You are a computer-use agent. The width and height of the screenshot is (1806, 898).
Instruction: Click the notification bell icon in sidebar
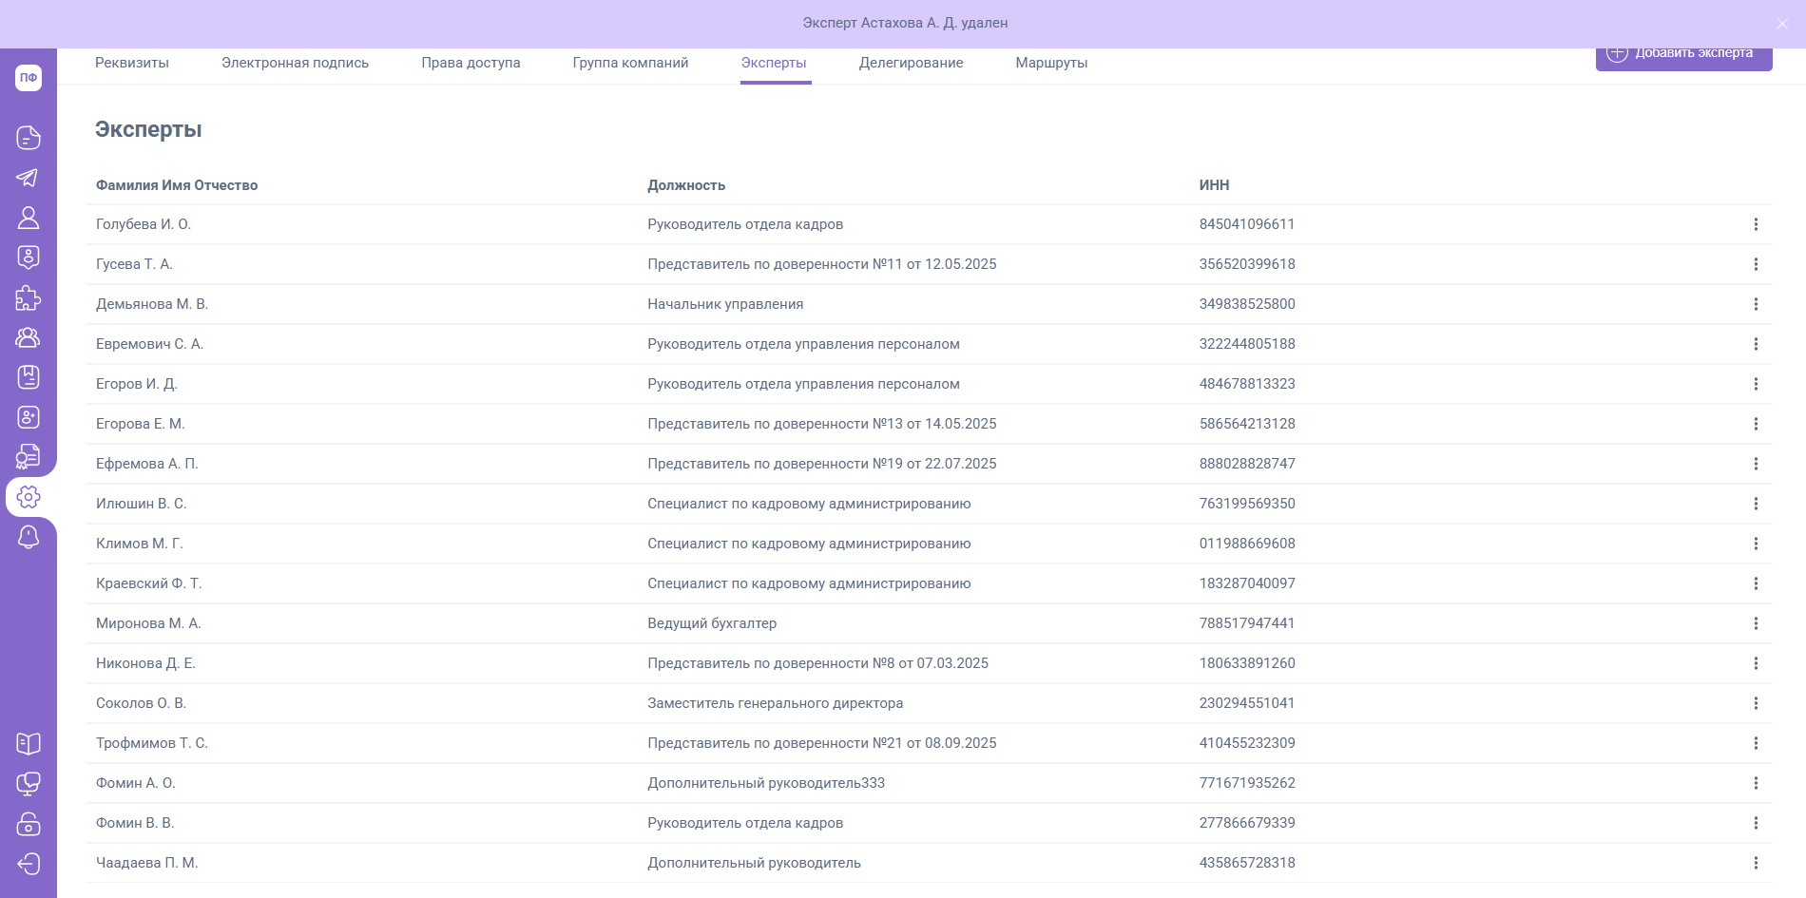pos(28,537)
